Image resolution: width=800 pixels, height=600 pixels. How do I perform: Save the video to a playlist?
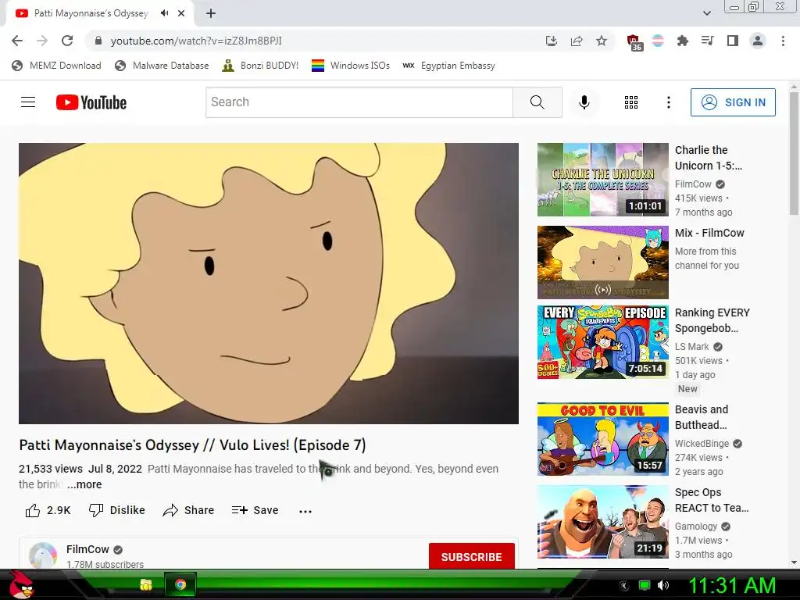click(255, 510)
